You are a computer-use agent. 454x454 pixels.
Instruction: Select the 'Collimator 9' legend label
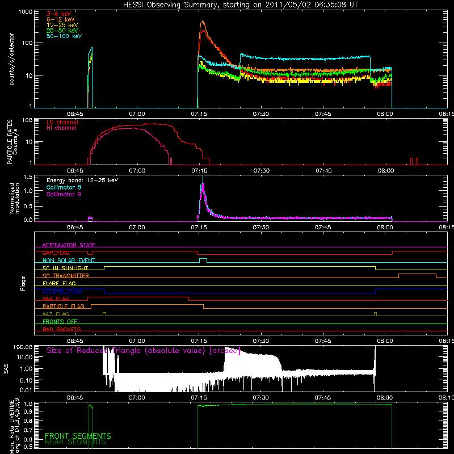click(64, 194)
